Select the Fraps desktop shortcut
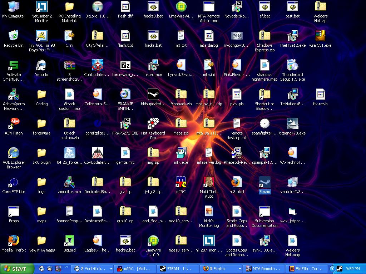Screen dimensions: 366x274 point(14,212)
